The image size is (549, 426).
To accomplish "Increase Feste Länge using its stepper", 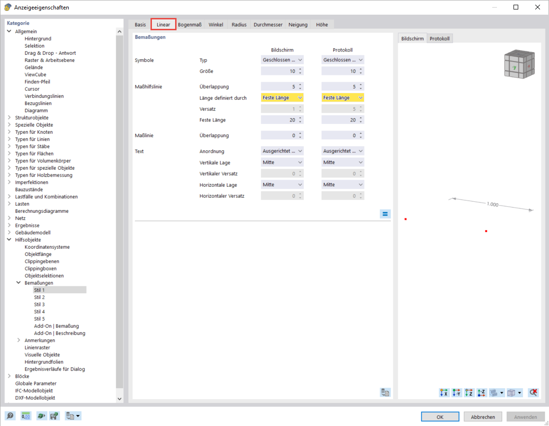I will tap(301, 118).
